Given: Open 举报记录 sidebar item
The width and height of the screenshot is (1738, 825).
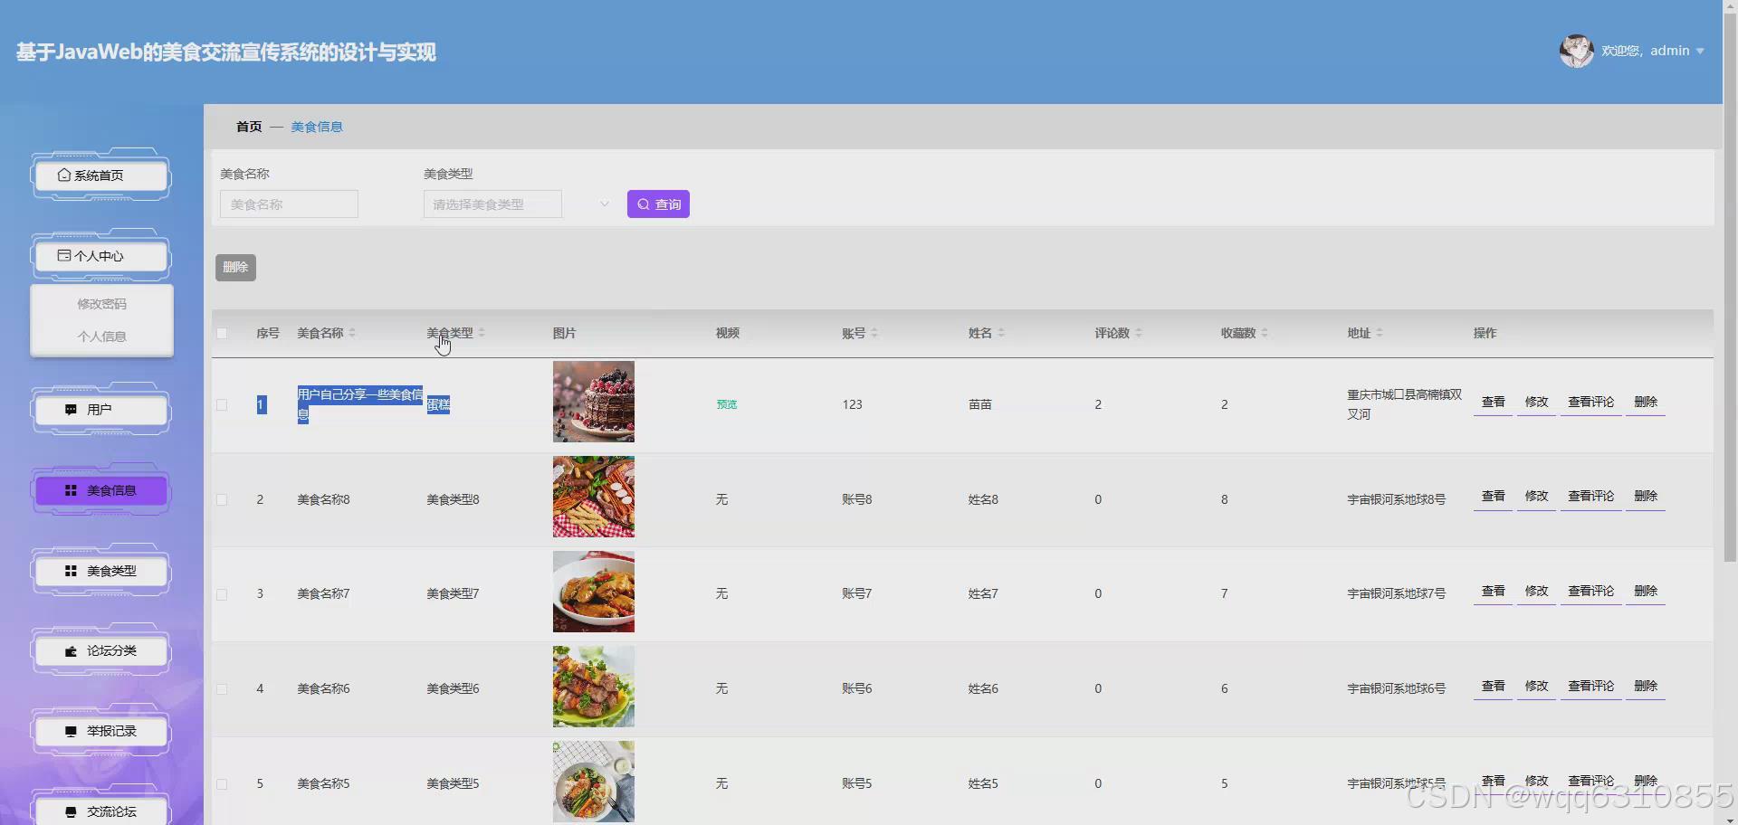Looking at the screenshot, I should coord(100,731).
